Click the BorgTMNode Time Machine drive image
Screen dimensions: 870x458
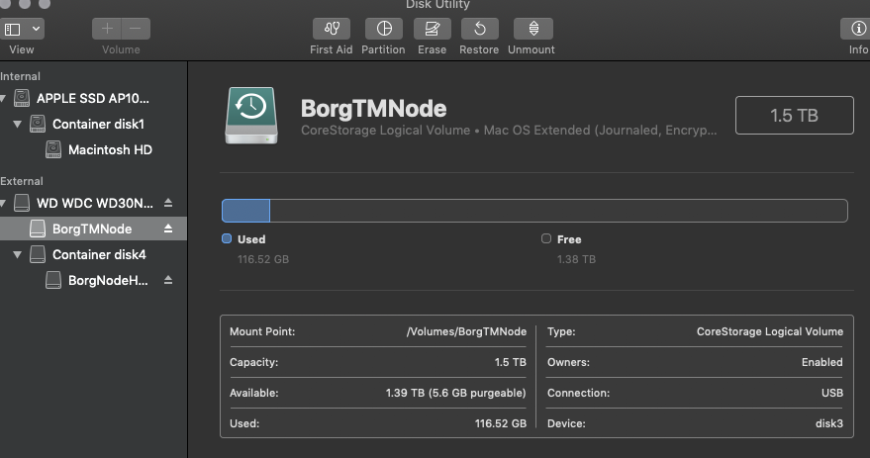(x=251, y=116)
